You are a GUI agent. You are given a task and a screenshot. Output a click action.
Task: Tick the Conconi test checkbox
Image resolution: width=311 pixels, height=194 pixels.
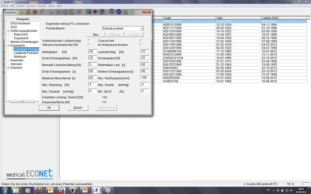[x=141, y=41]
